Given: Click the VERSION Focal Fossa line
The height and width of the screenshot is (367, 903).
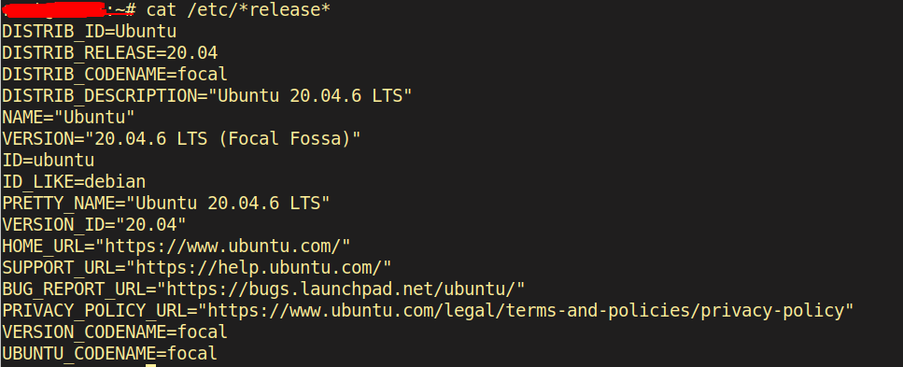Looking at the screenshot, I should click(x=181, y=138).
